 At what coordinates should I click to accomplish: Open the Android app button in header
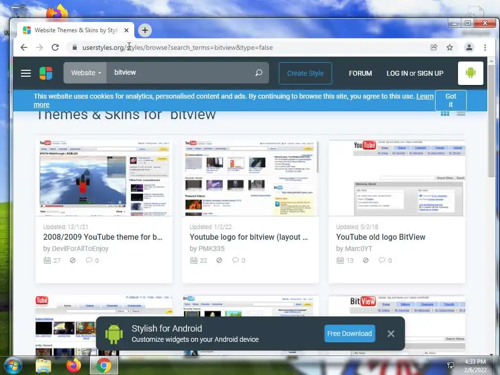pos(470,73)
